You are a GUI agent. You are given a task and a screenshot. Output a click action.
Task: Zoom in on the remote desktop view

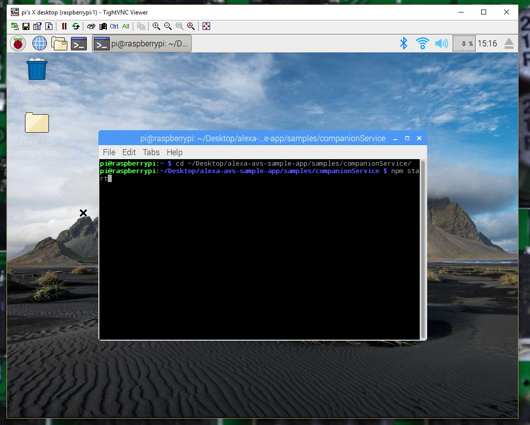point(156,26)
